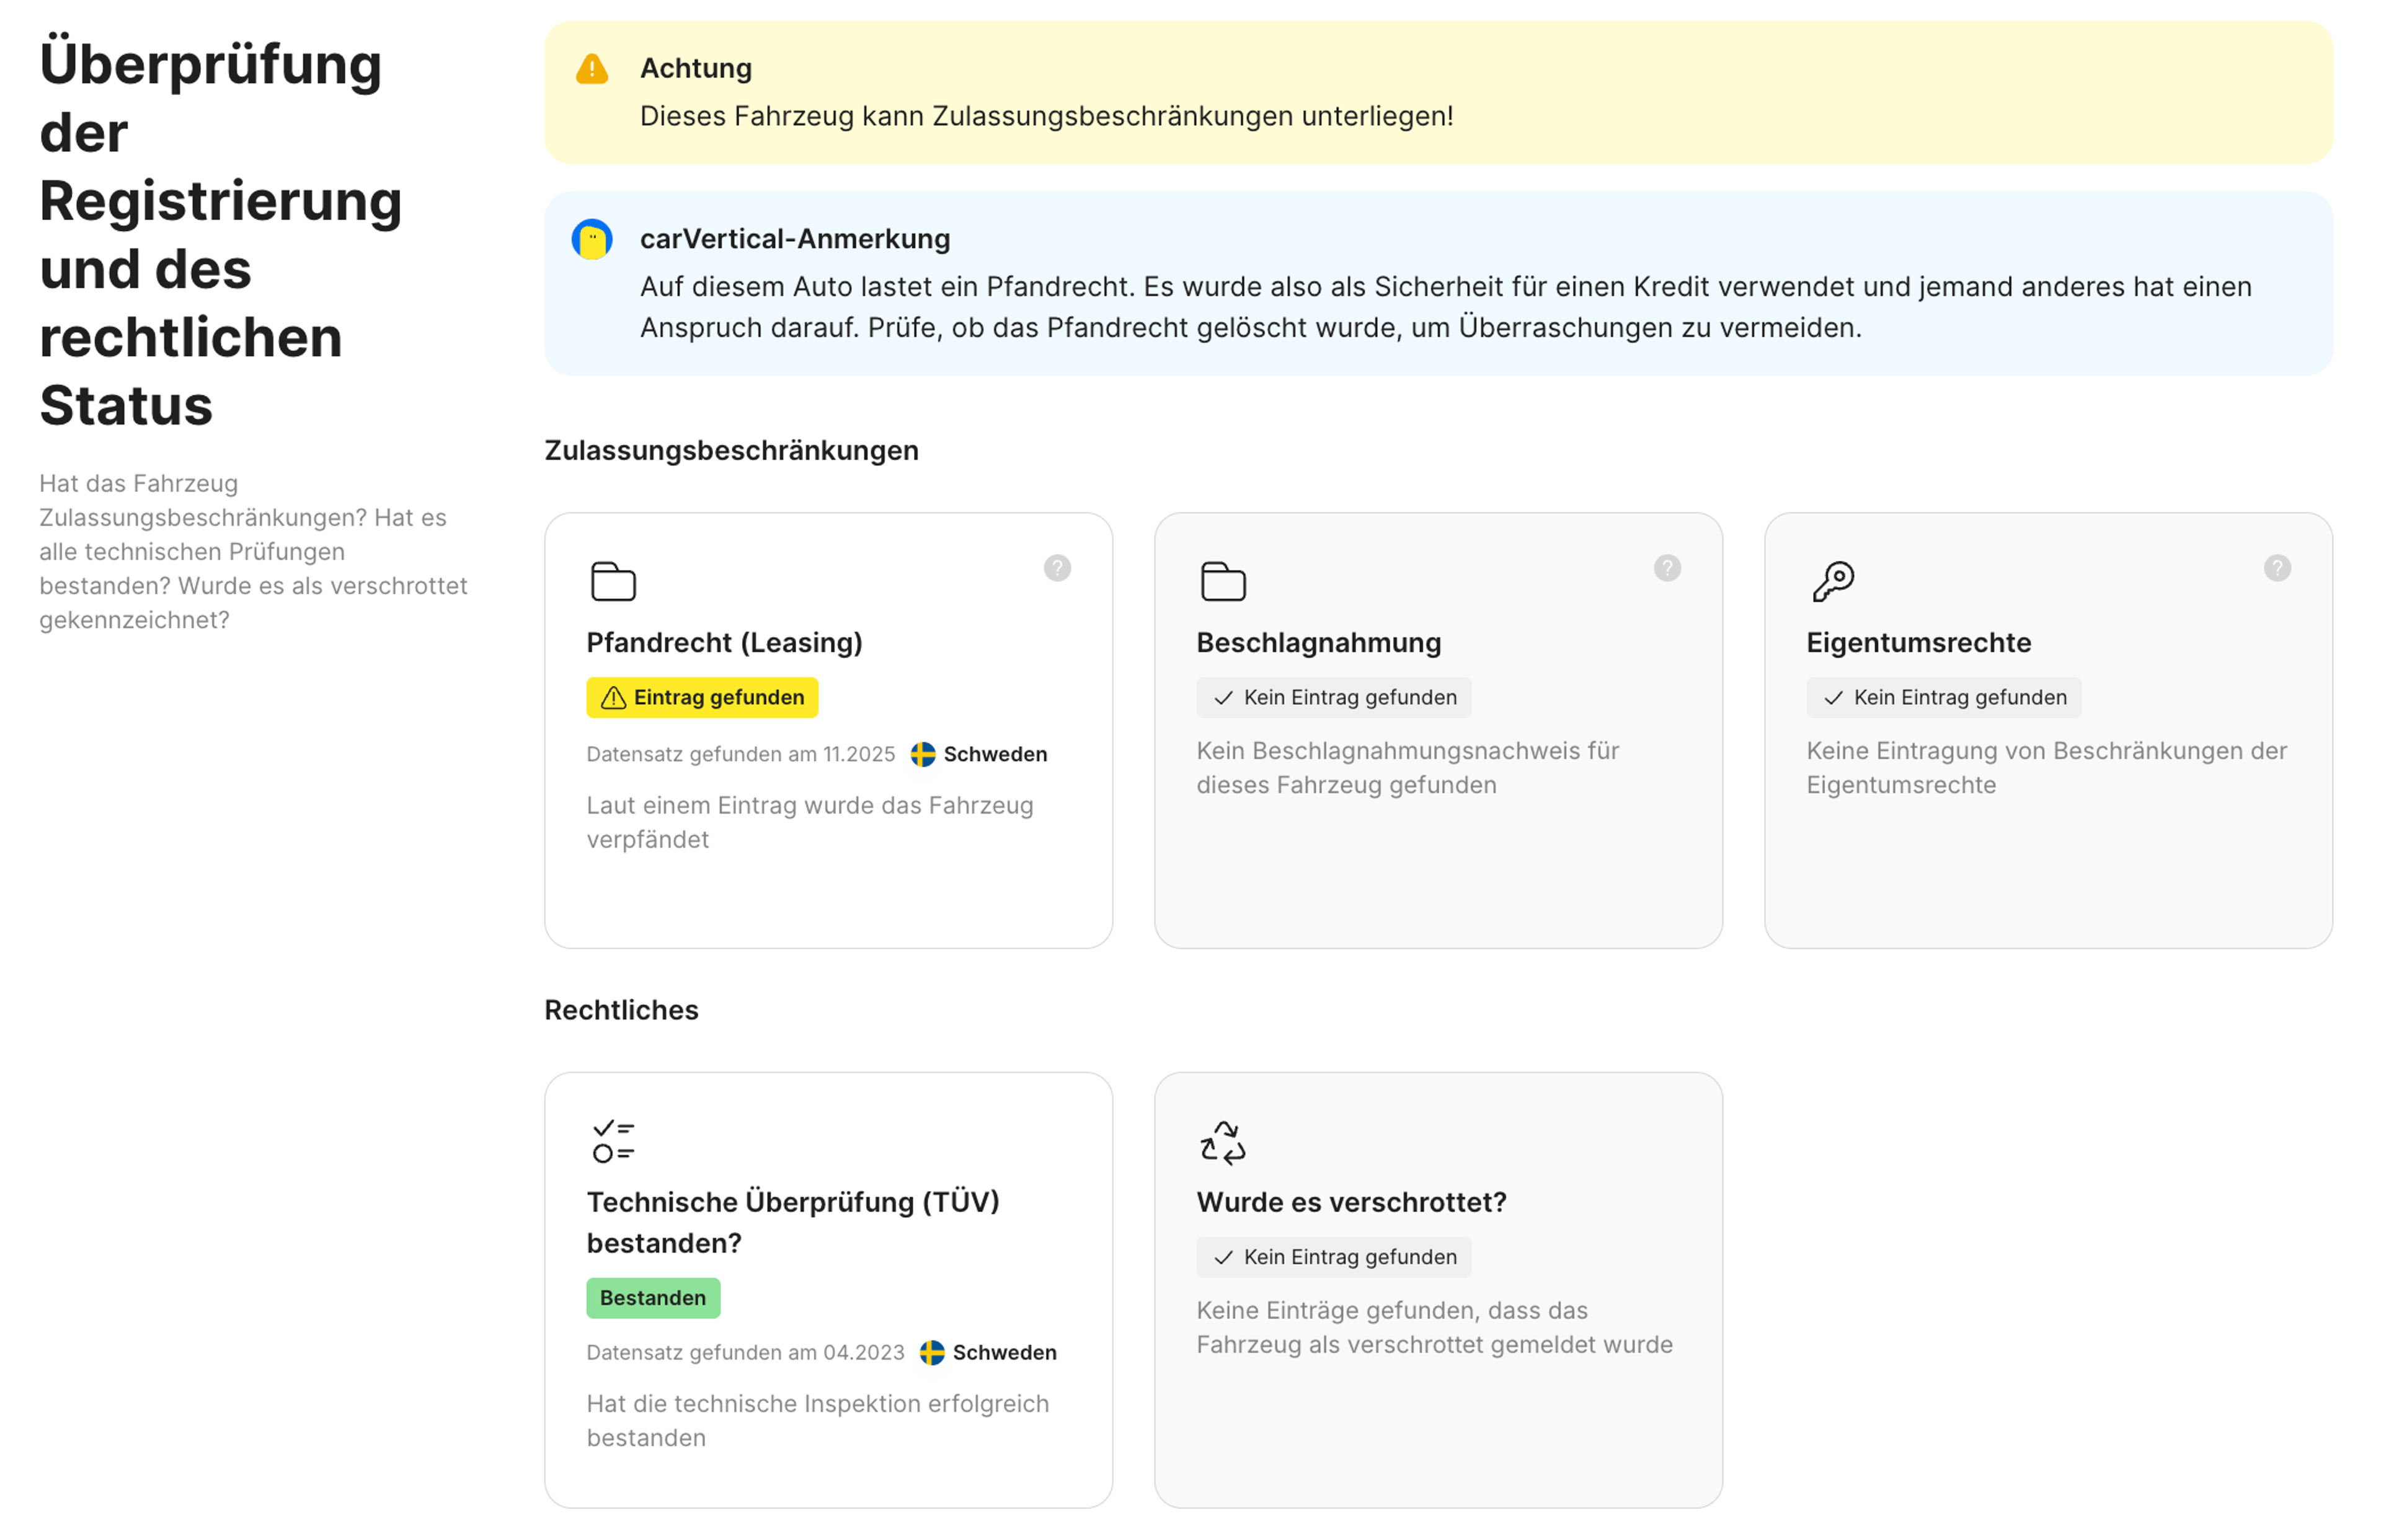Click 'Schweden' label on Pfandrecht card

coord(995,755)
